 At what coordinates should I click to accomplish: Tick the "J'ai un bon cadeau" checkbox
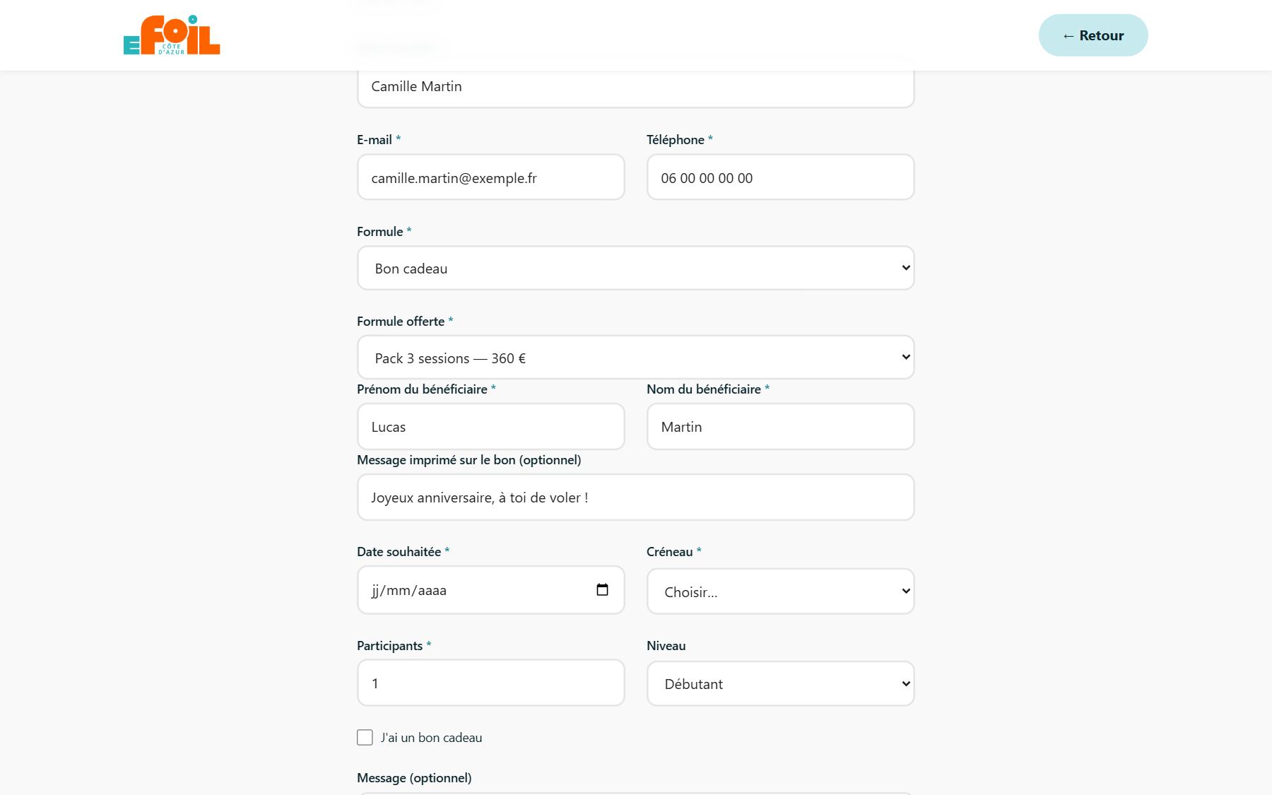[x=365, y=737]
